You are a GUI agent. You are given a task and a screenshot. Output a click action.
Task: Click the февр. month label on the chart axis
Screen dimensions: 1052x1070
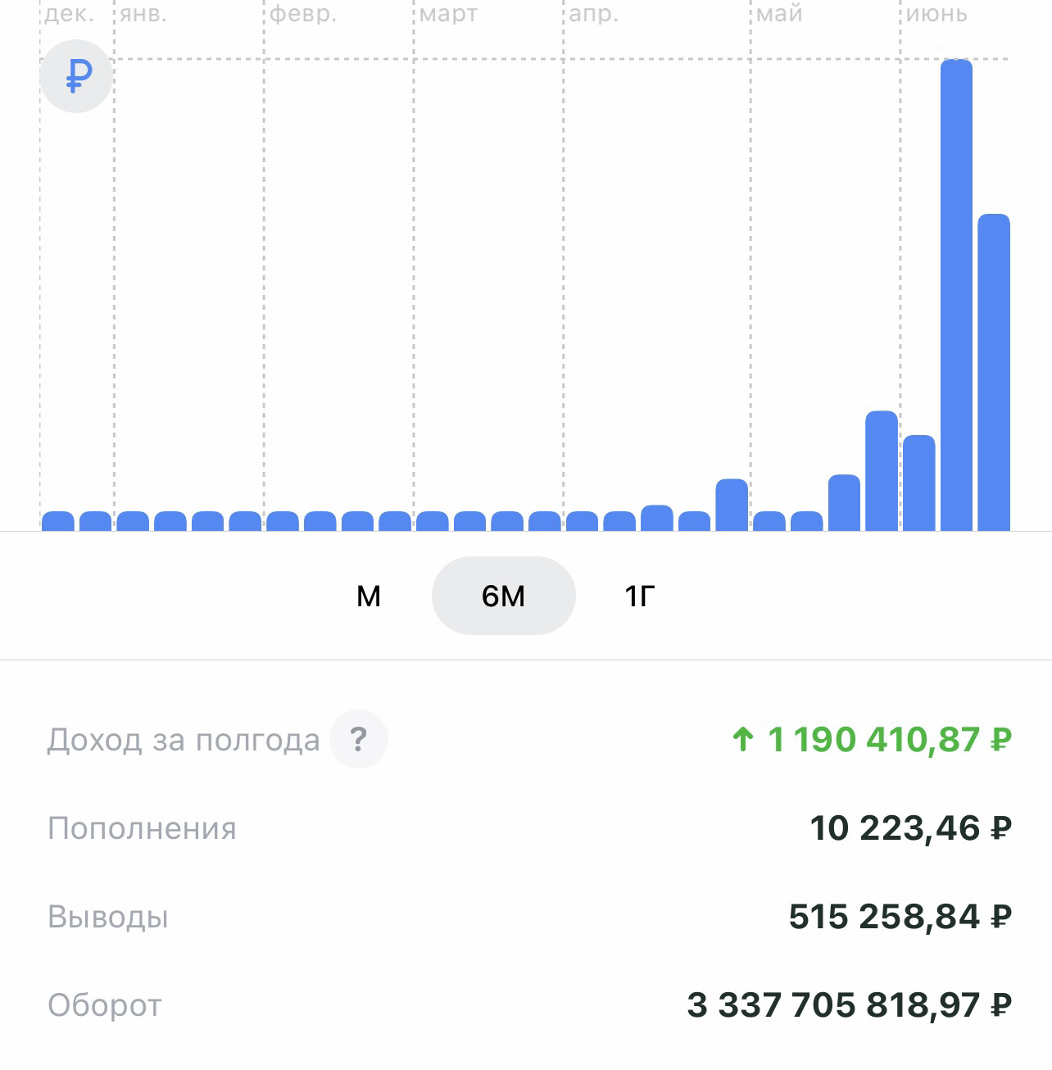click(303, 14)
